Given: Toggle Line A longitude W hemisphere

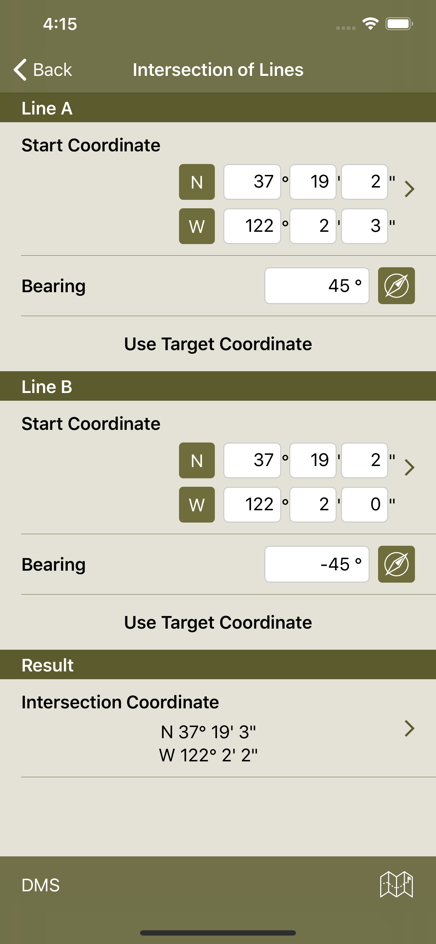Looking at the screenshot, I should click(197, 226).
